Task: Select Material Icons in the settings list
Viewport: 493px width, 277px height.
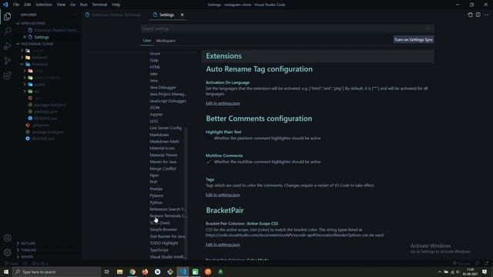Action: pyautogui.click(x=163, y=148)
